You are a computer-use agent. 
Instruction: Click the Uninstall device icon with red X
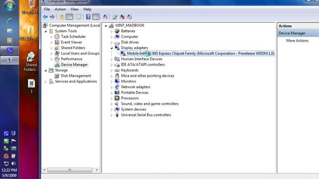click(x=122, y=17)
